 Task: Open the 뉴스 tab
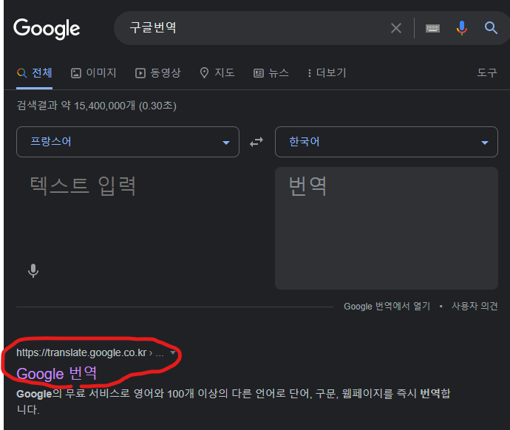click(x=271, y=73)
